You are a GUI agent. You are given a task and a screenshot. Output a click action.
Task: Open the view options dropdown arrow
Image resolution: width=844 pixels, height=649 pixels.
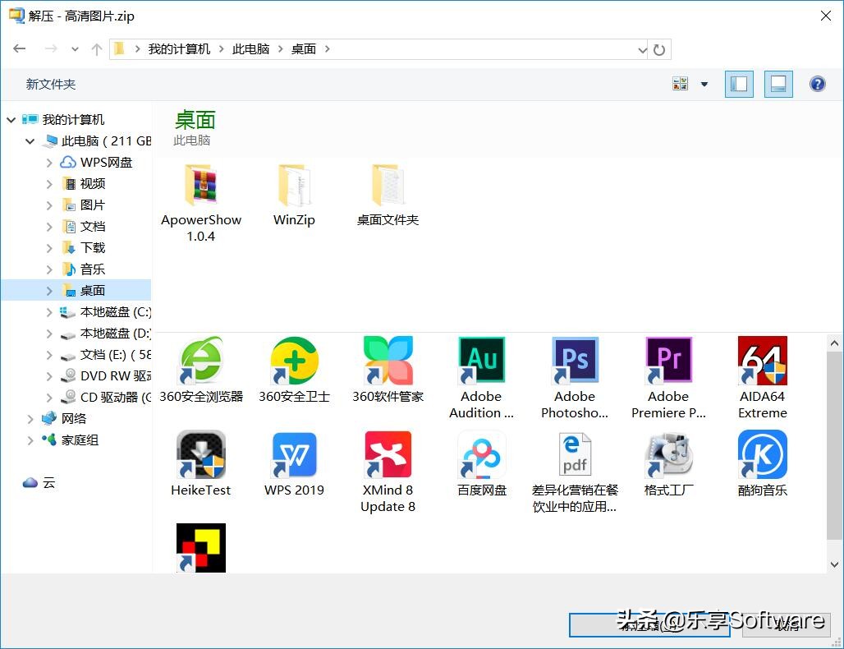[704, 83]
